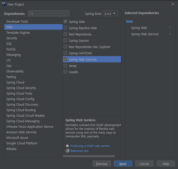Select Spring Cloud Discovery category

click(33, 104)
